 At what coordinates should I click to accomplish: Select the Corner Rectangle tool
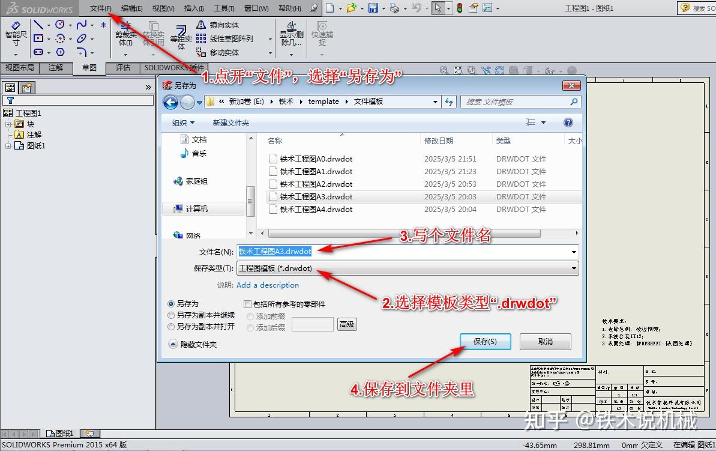(x=38, y=38)
